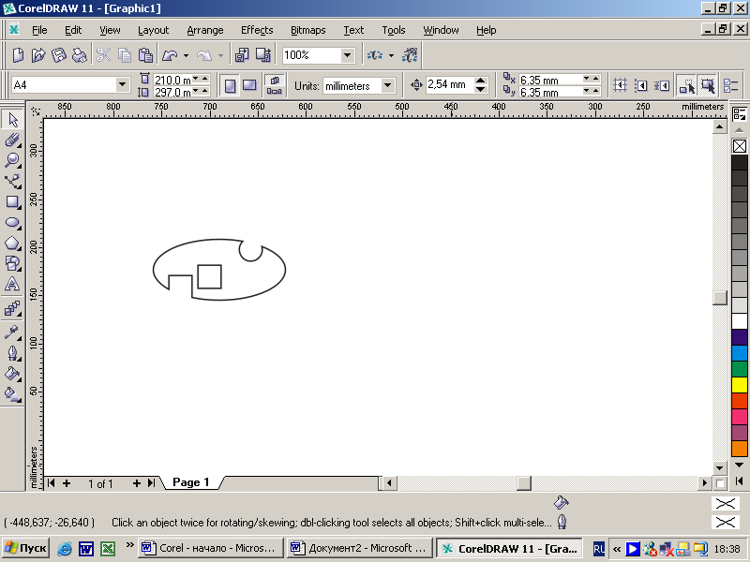Expand the A4 paper size dropdown
Image resolution: width=750 pixels, height=562 pixels.
(123, 85)
